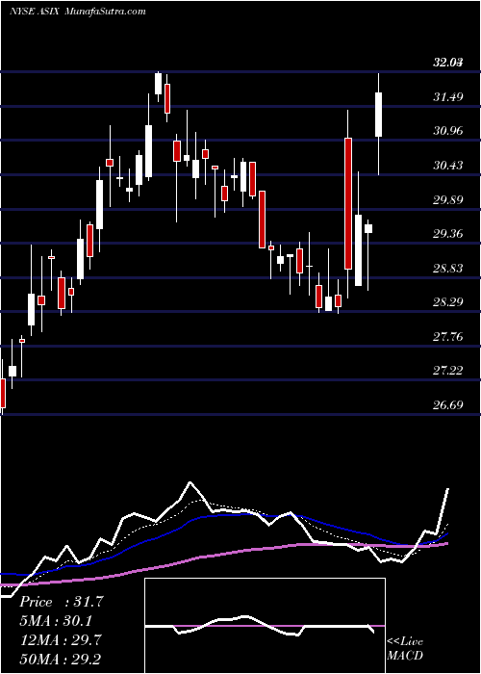Click the 50MA : 29.2 readout
Image resolution: width=481 pixels, height=674 pixels.
(61, 659)
